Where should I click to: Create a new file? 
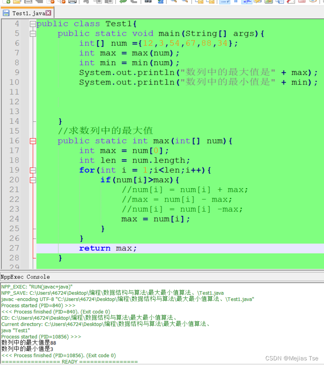pos(7,3)
